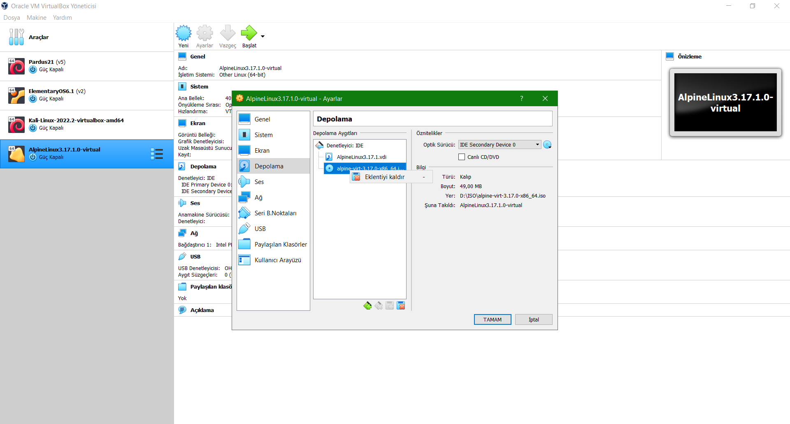Click the Açıklama section header
The width and height of the screenshot is (790, 424).
click(x=202, y=310)
